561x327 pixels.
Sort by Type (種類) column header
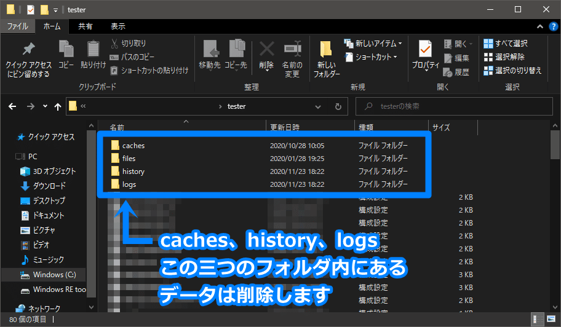tap(366, 127)
